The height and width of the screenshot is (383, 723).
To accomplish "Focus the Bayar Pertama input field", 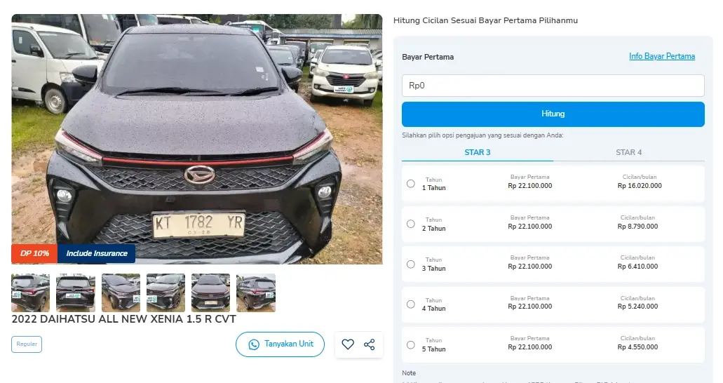I will (553, 86).
